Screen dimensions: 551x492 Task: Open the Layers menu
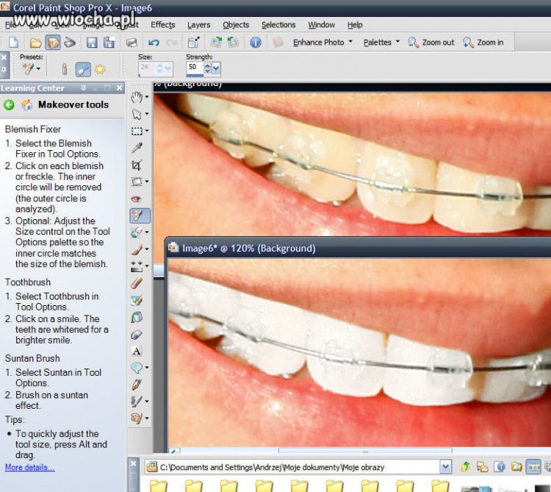[x=198, y=24]
